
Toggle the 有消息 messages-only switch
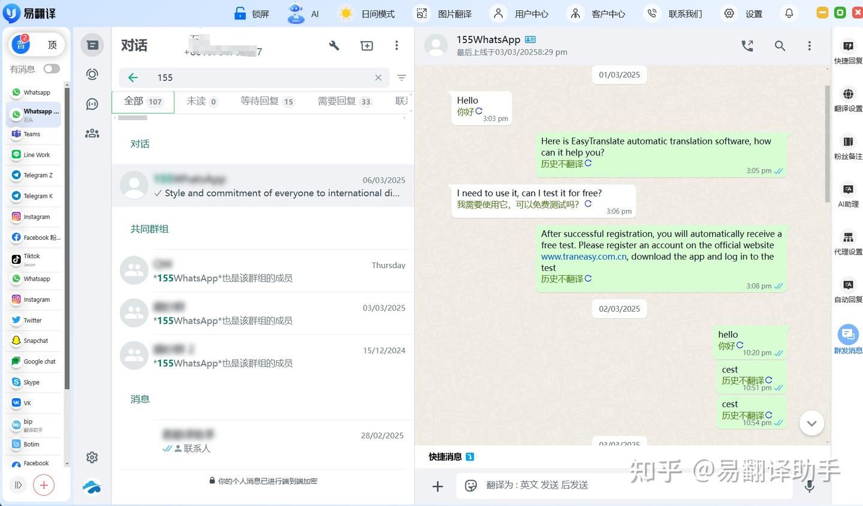52,69
